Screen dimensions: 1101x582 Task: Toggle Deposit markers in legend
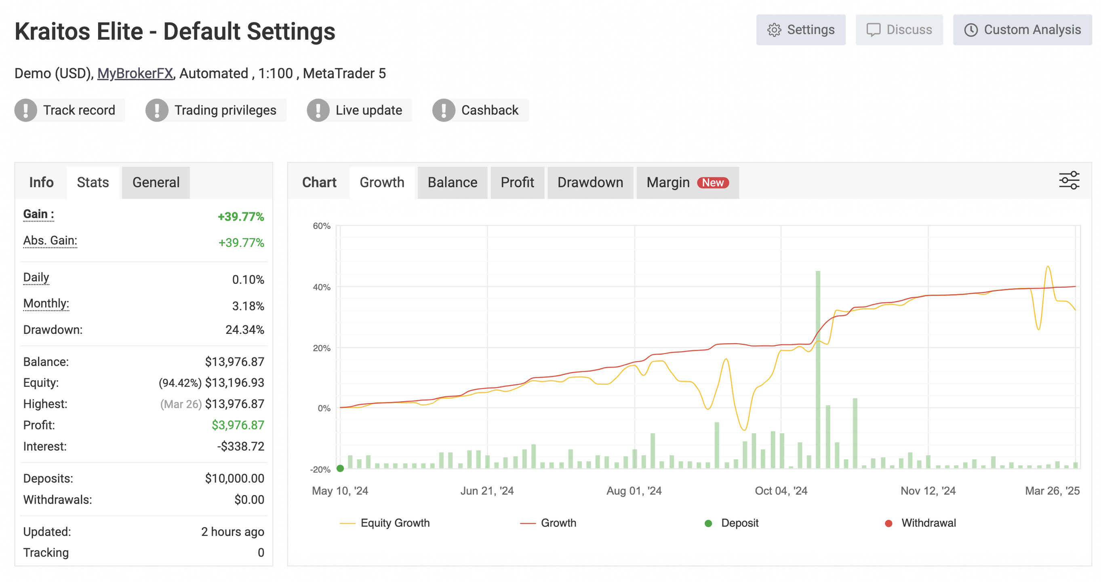[739, 523]
